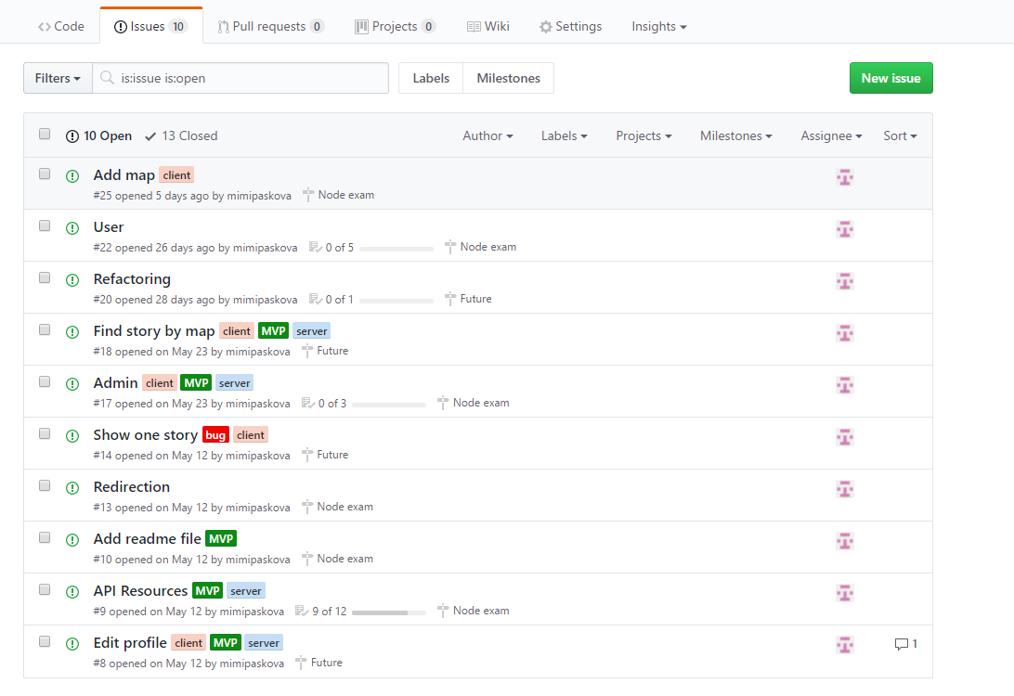Click the task checklist icon on API Resources
The image size is (1014, 696).
[x=301, y=611]
